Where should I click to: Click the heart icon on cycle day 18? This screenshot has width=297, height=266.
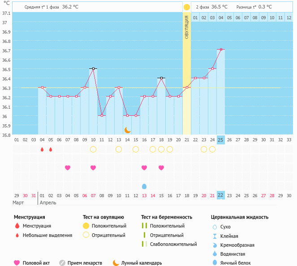click(x=161, y=168)
